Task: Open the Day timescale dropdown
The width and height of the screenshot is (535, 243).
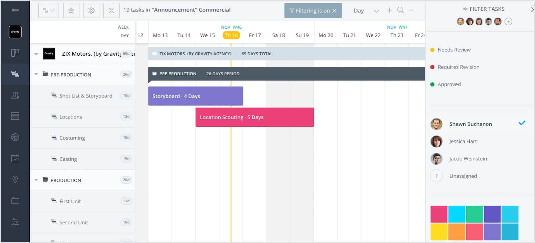Action: tap(366, 11)
